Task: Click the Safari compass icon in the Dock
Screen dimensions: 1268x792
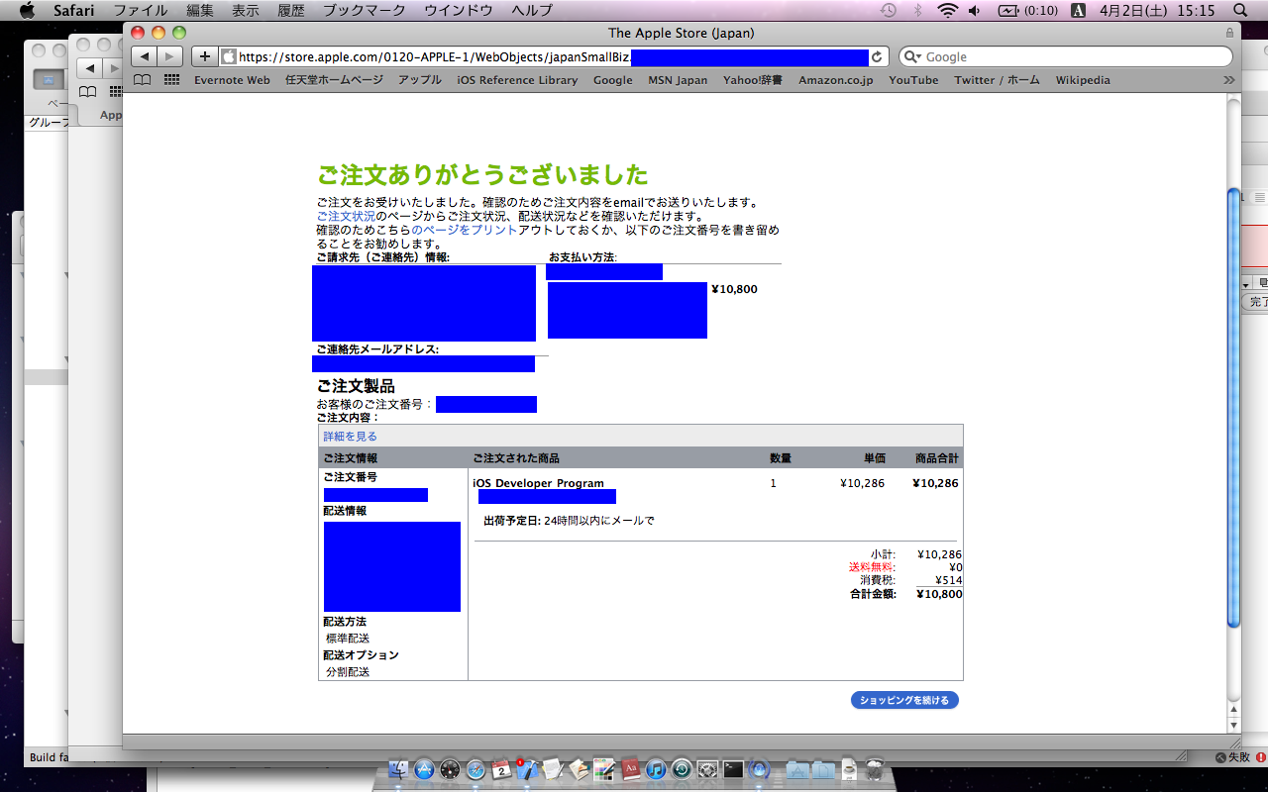Action: point(476,769)
